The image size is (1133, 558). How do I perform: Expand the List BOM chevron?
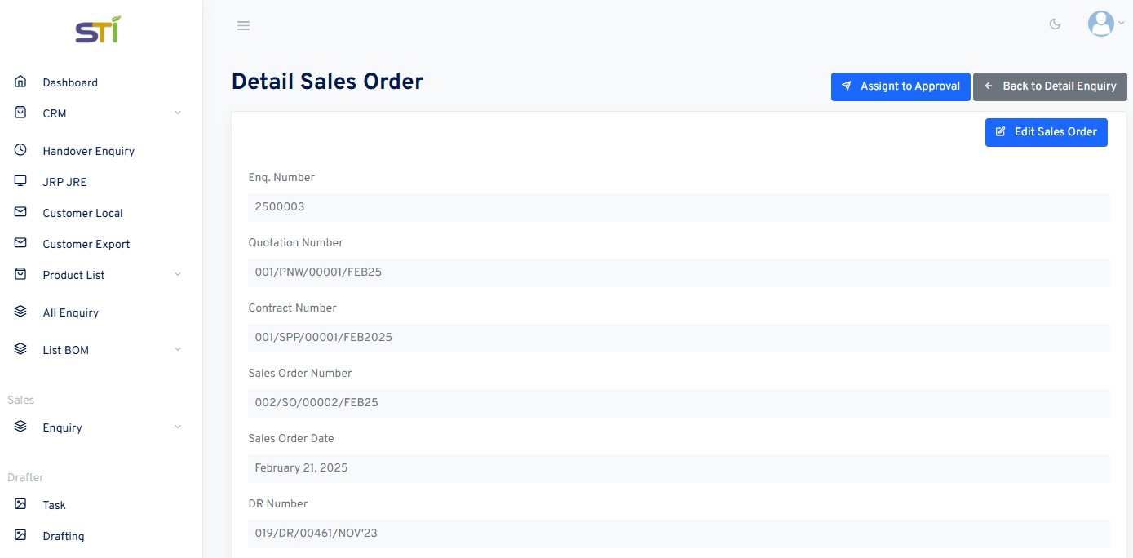[178, 349]
